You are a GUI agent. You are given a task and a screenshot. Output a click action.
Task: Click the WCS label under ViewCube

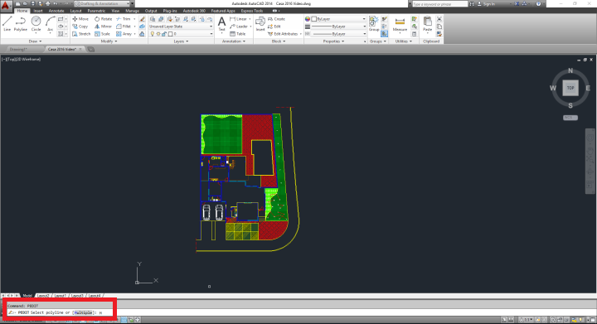click(x=570, y=118)
